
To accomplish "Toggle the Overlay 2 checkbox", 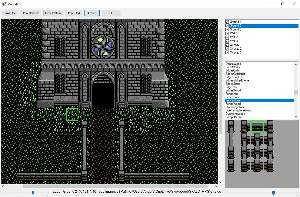I will 227,49.
